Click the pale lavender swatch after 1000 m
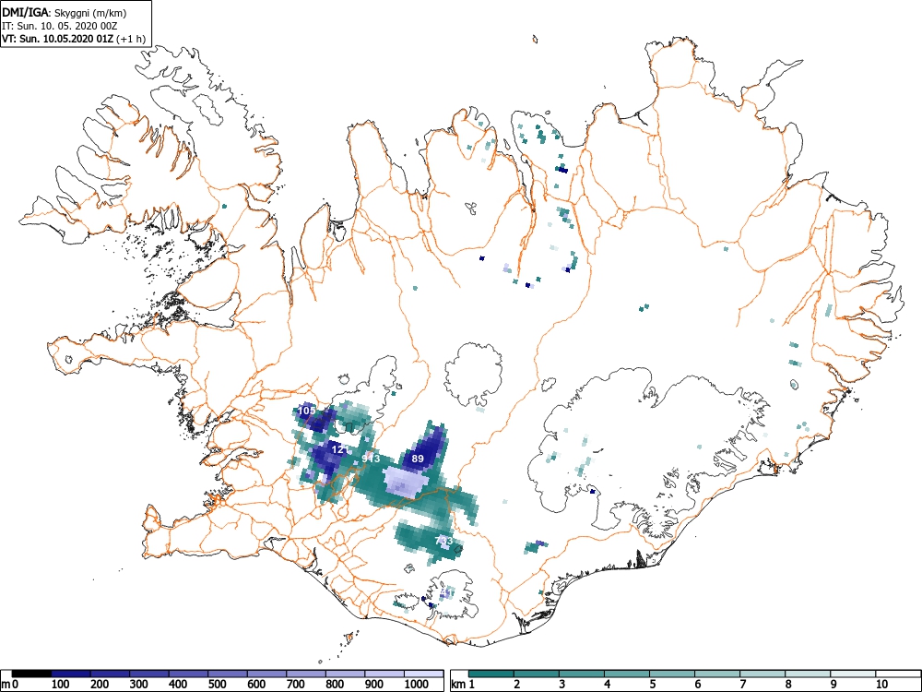Image resolution: width=922 pixels, height=692 pixels. point(424,674)
